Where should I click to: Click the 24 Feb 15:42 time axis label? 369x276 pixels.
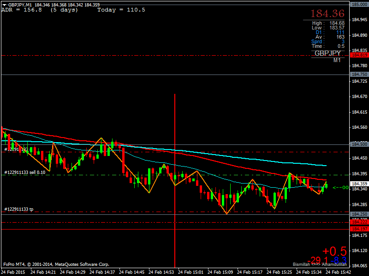(339, 272)
